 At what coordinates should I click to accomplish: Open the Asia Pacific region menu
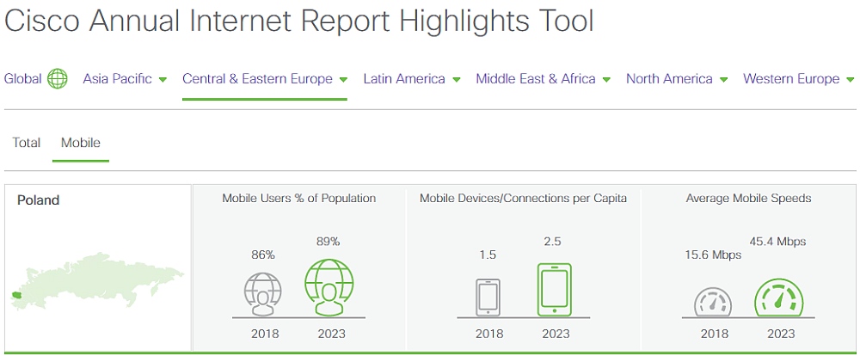[117, 79]
